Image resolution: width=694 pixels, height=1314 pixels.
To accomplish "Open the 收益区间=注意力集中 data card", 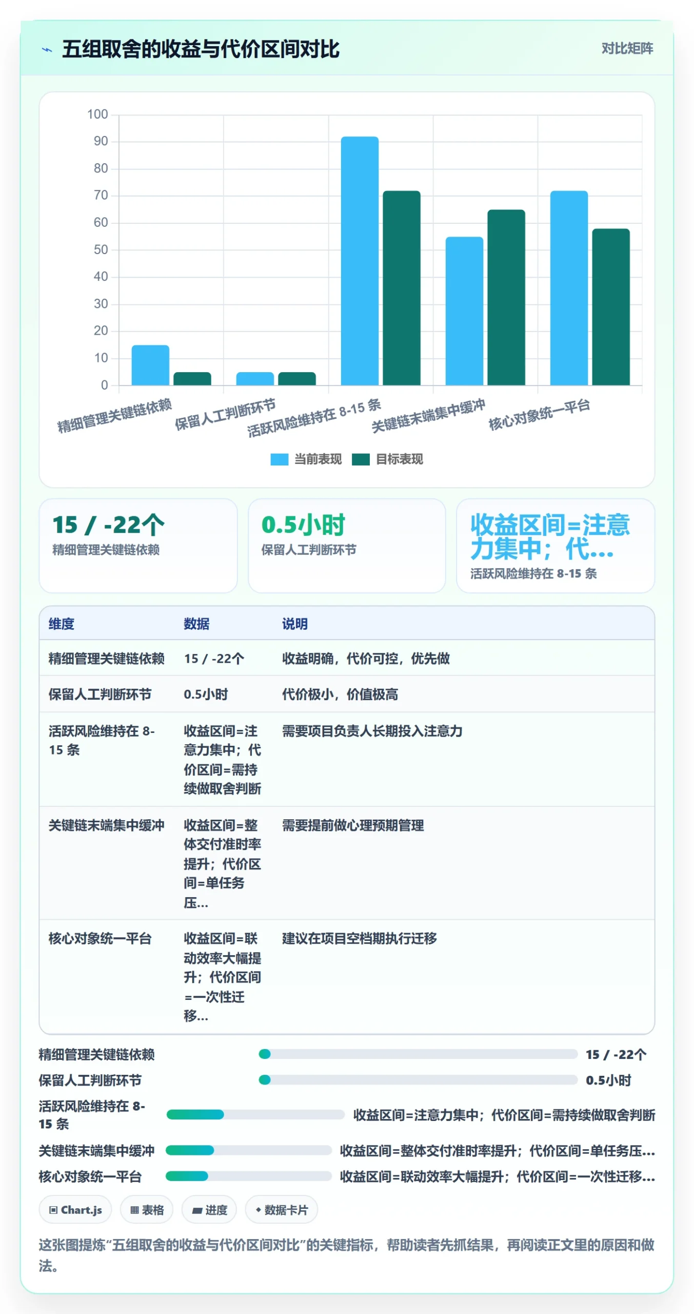I will [x=555, y=545].
